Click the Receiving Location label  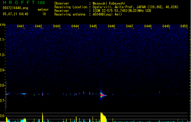coord(71,7)
